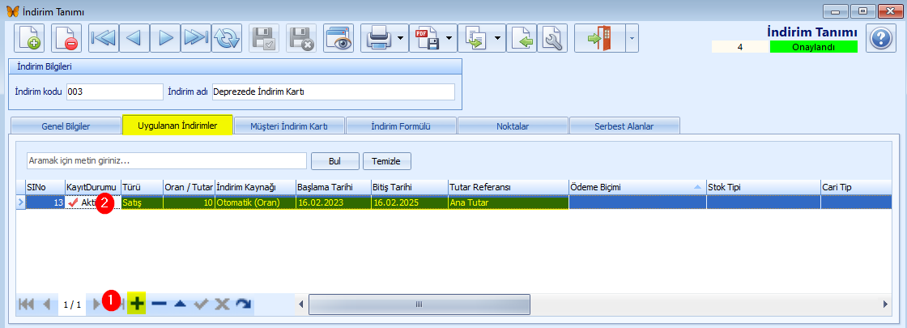Click the Tutar Referansı column header

tap(508, 187)
